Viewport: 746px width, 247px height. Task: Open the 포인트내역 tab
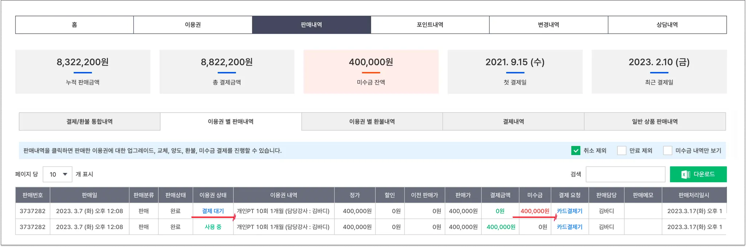click(430, 25)
